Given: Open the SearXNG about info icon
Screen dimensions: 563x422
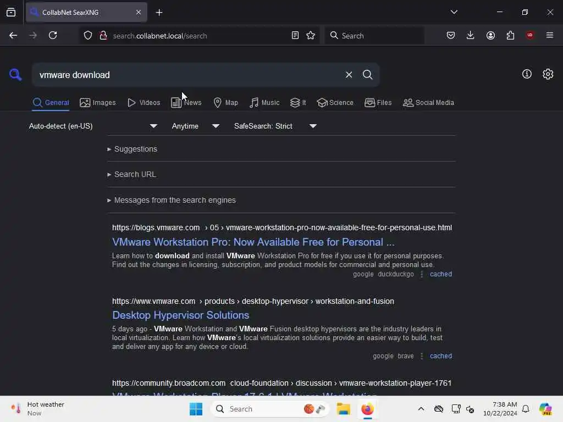Looking at the screenshot, I should coord(527,74).
